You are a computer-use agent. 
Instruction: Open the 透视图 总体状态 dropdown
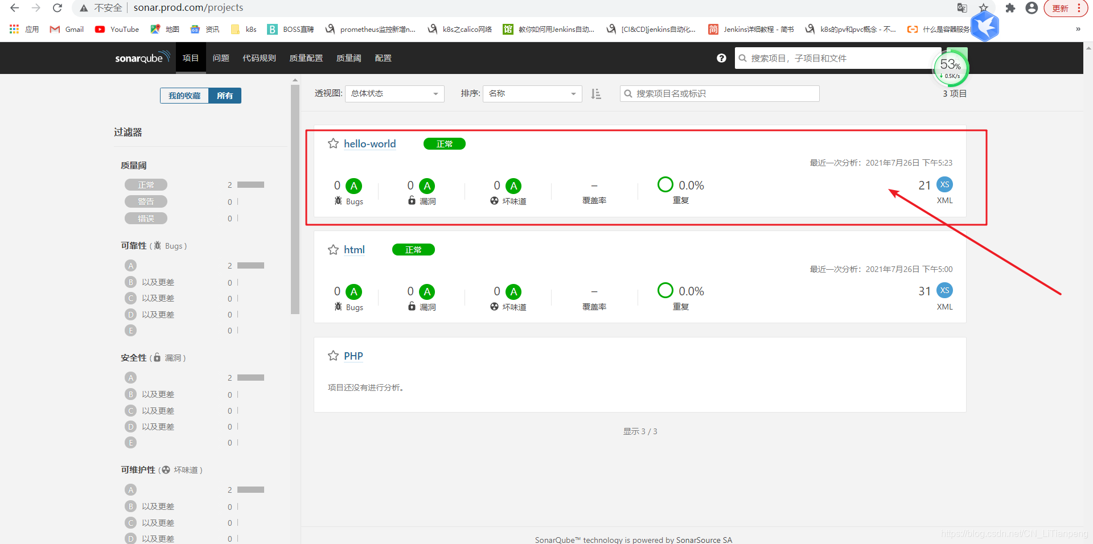click(x=395, y=94)
